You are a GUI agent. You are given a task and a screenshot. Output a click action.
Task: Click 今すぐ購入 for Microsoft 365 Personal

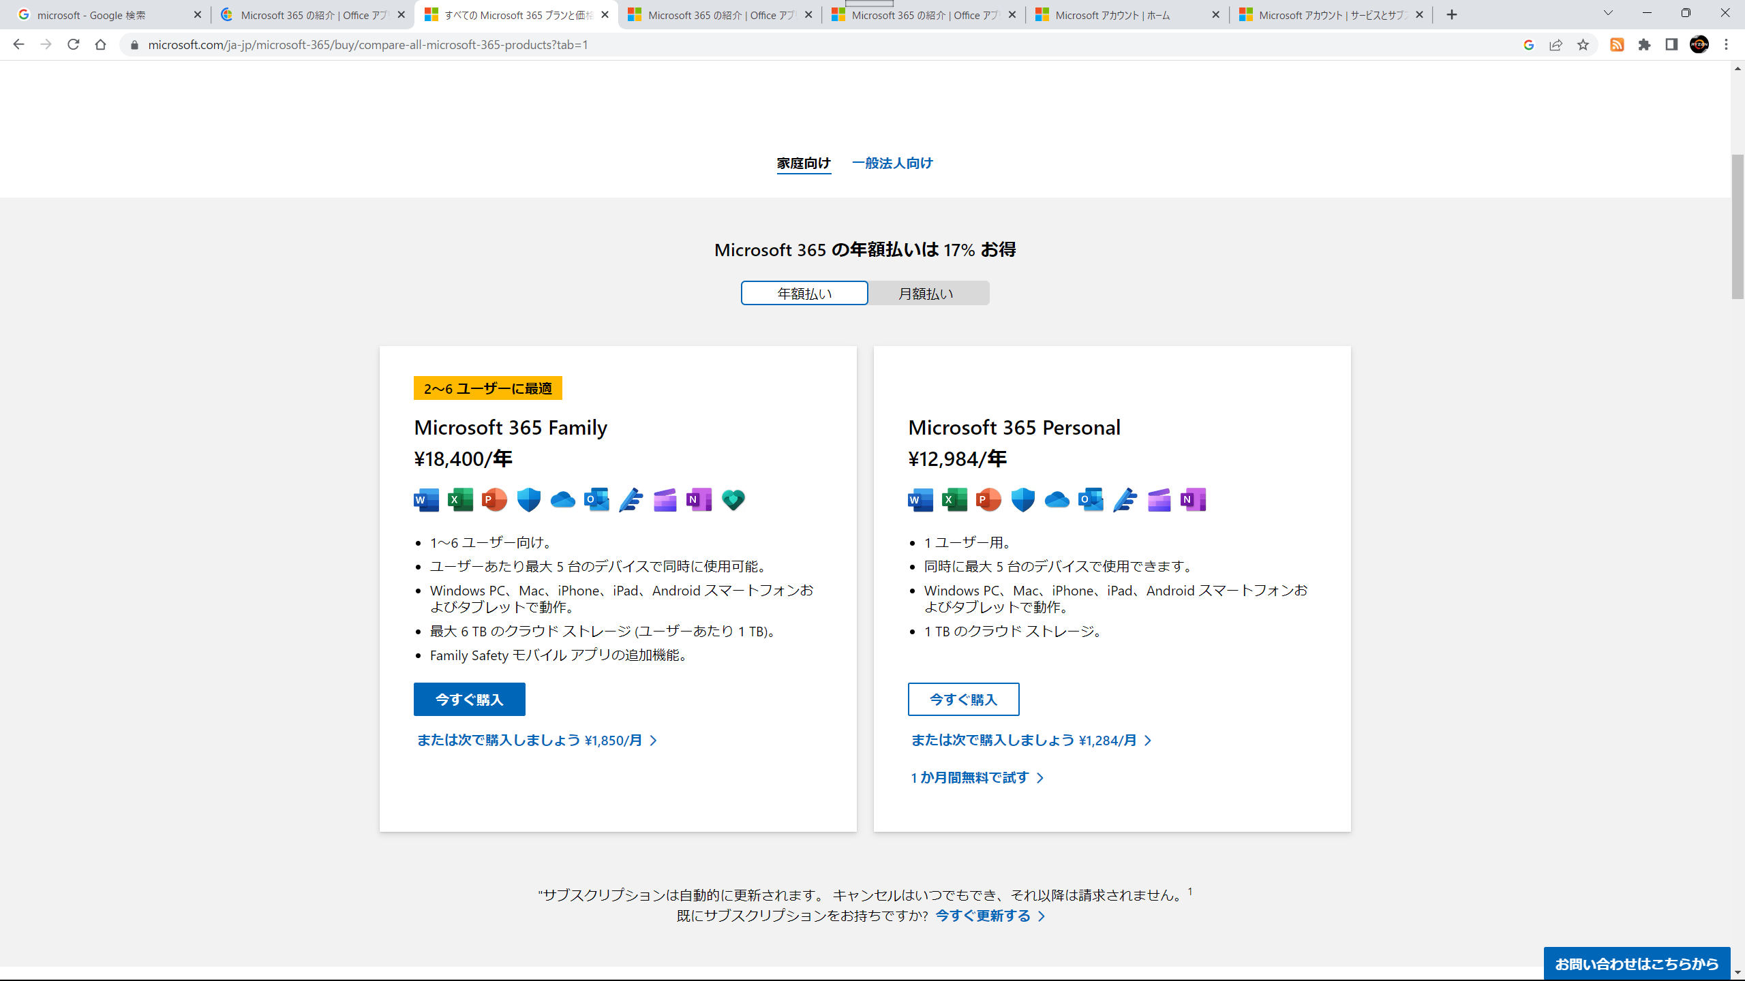964,700
